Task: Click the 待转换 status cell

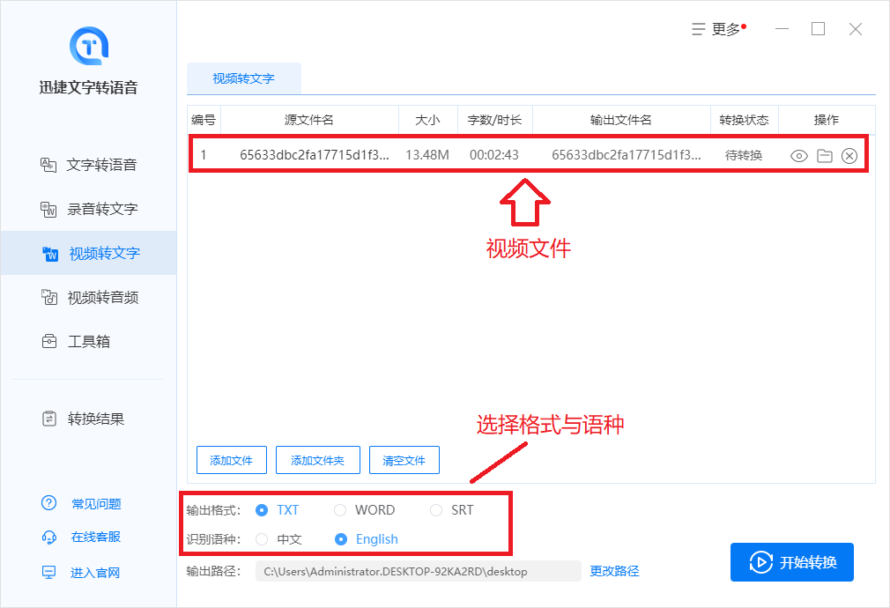Action: [x=744, y=156]
